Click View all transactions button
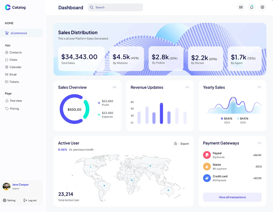The image size is (273, 212). 232,197
